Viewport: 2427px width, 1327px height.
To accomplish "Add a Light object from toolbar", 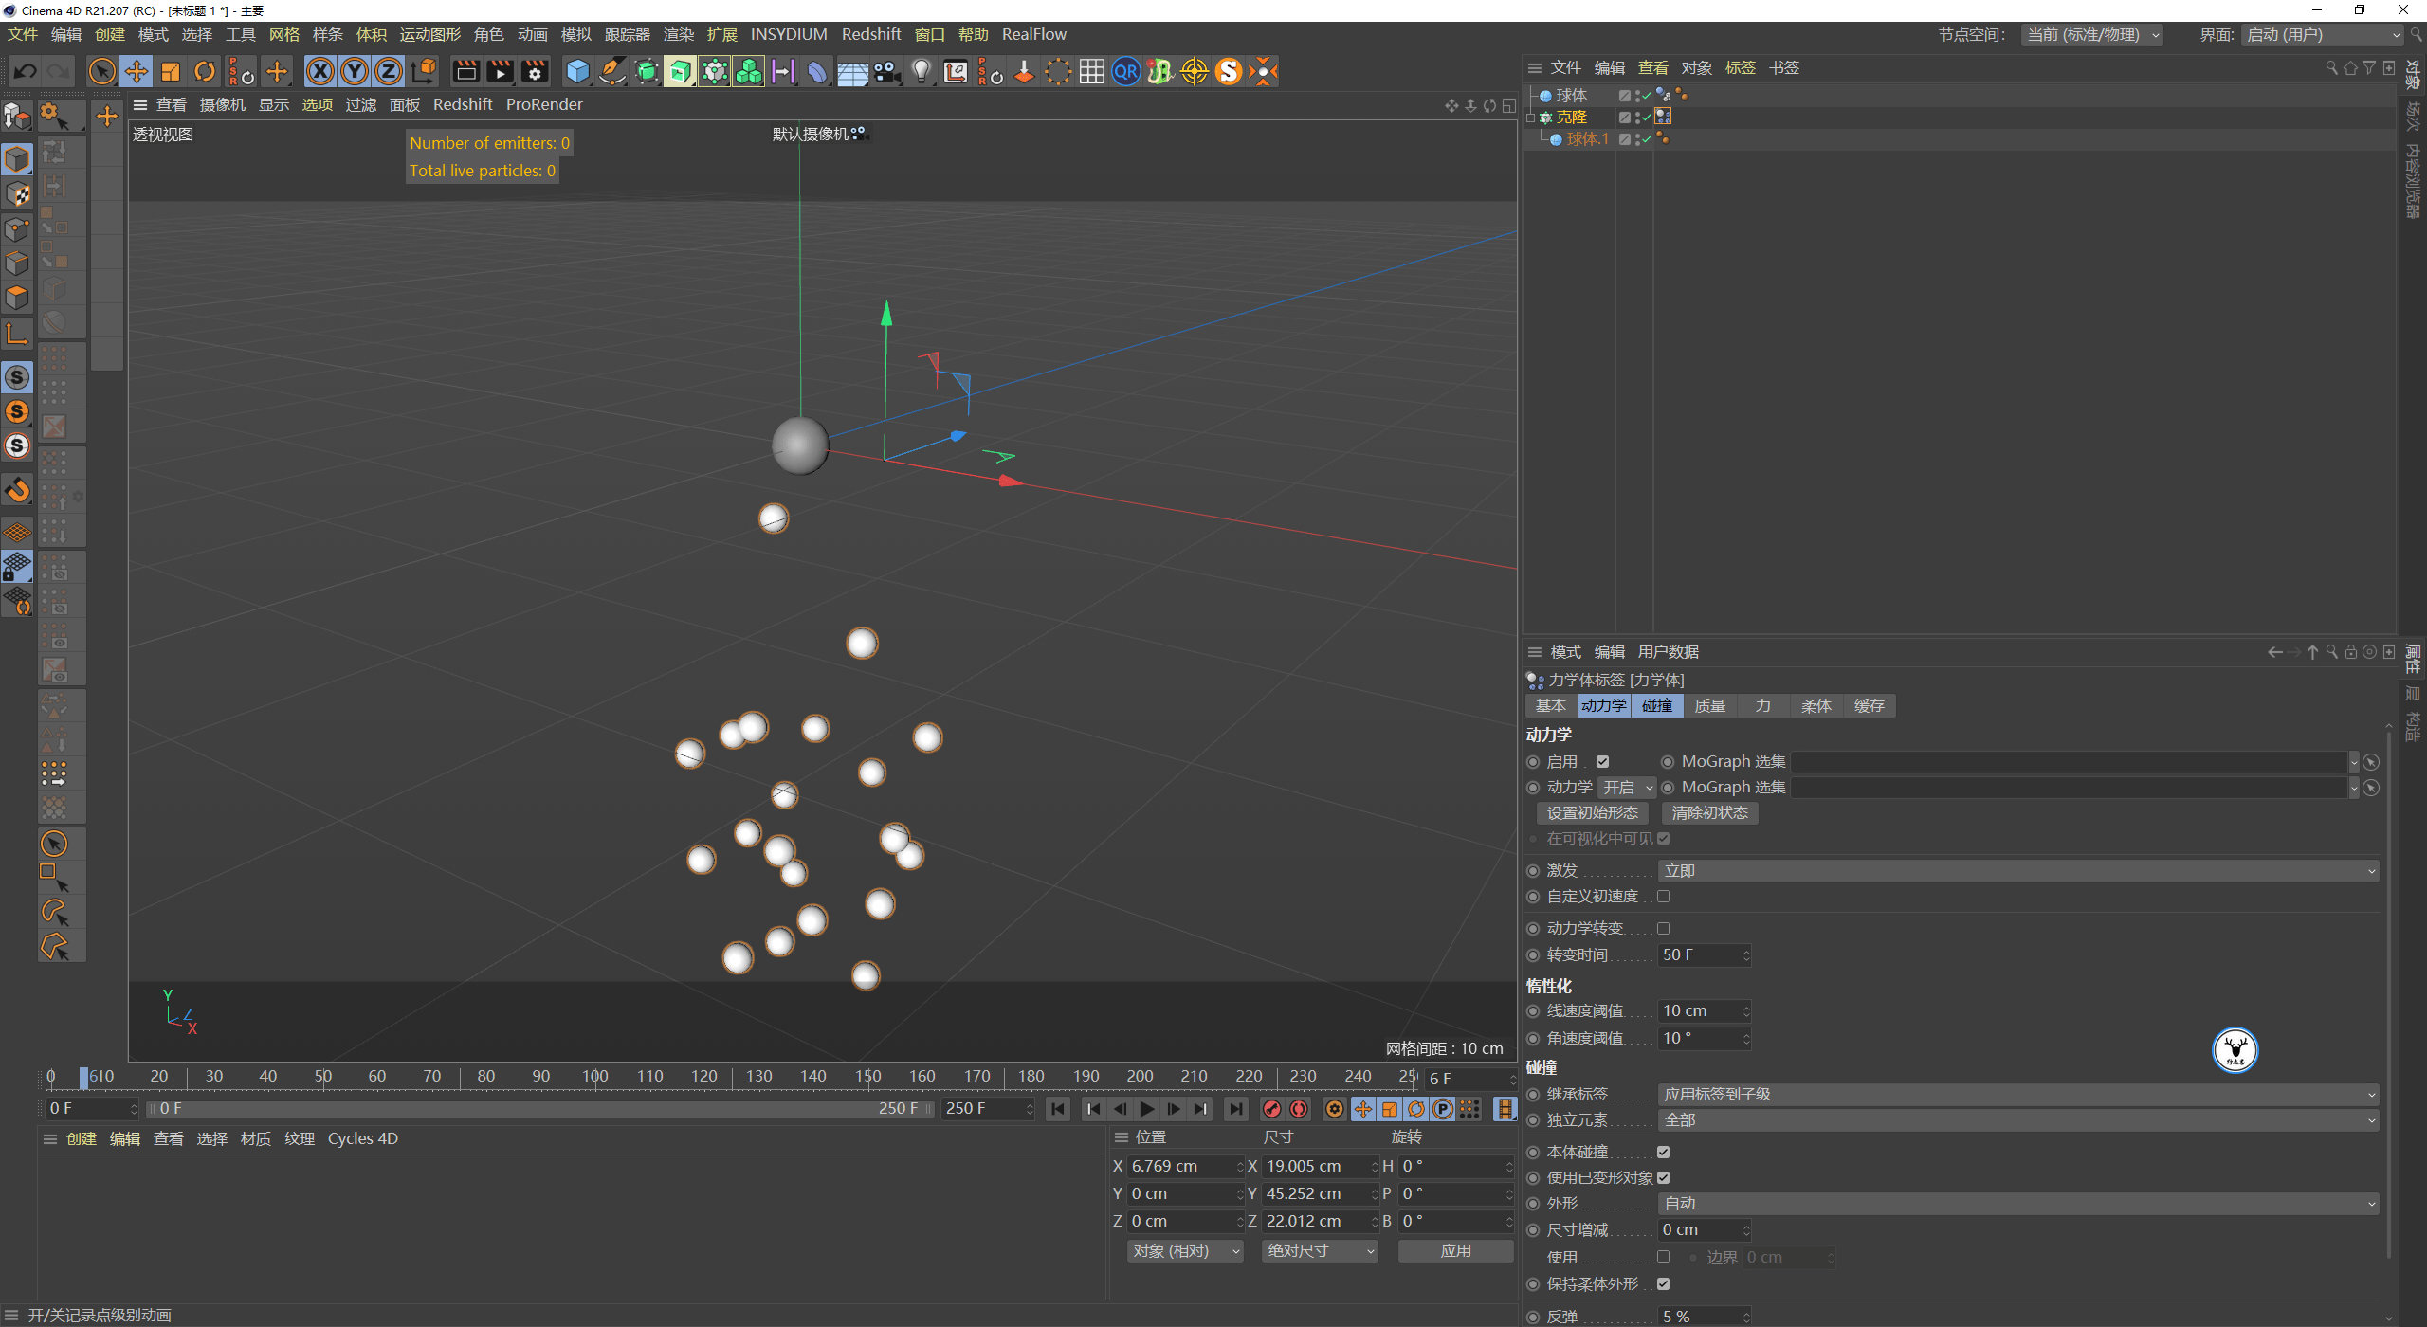I will point(921,71).
